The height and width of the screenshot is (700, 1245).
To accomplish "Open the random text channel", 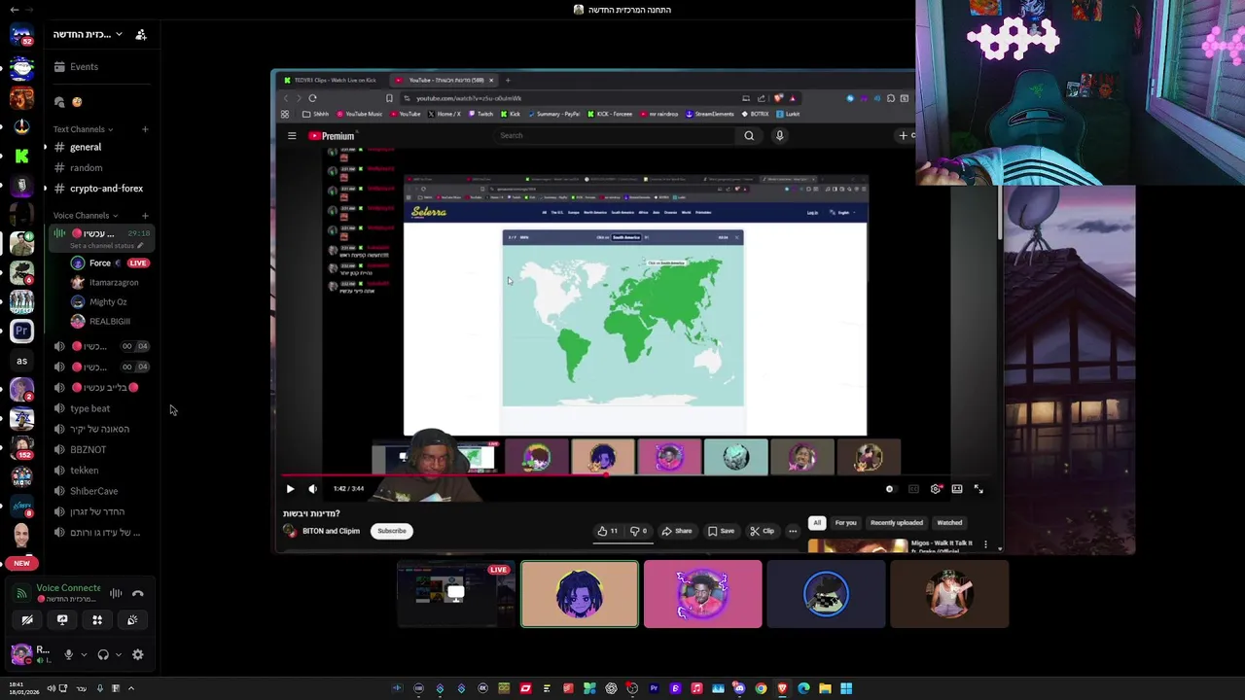I will coord(86,167).
